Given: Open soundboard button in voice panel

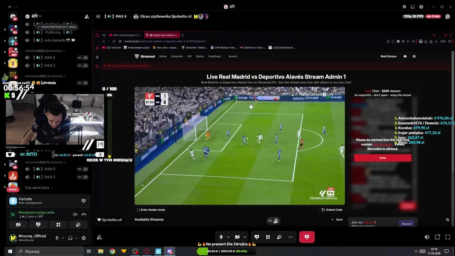Looking at the screenshot, I should pos(79,225).
